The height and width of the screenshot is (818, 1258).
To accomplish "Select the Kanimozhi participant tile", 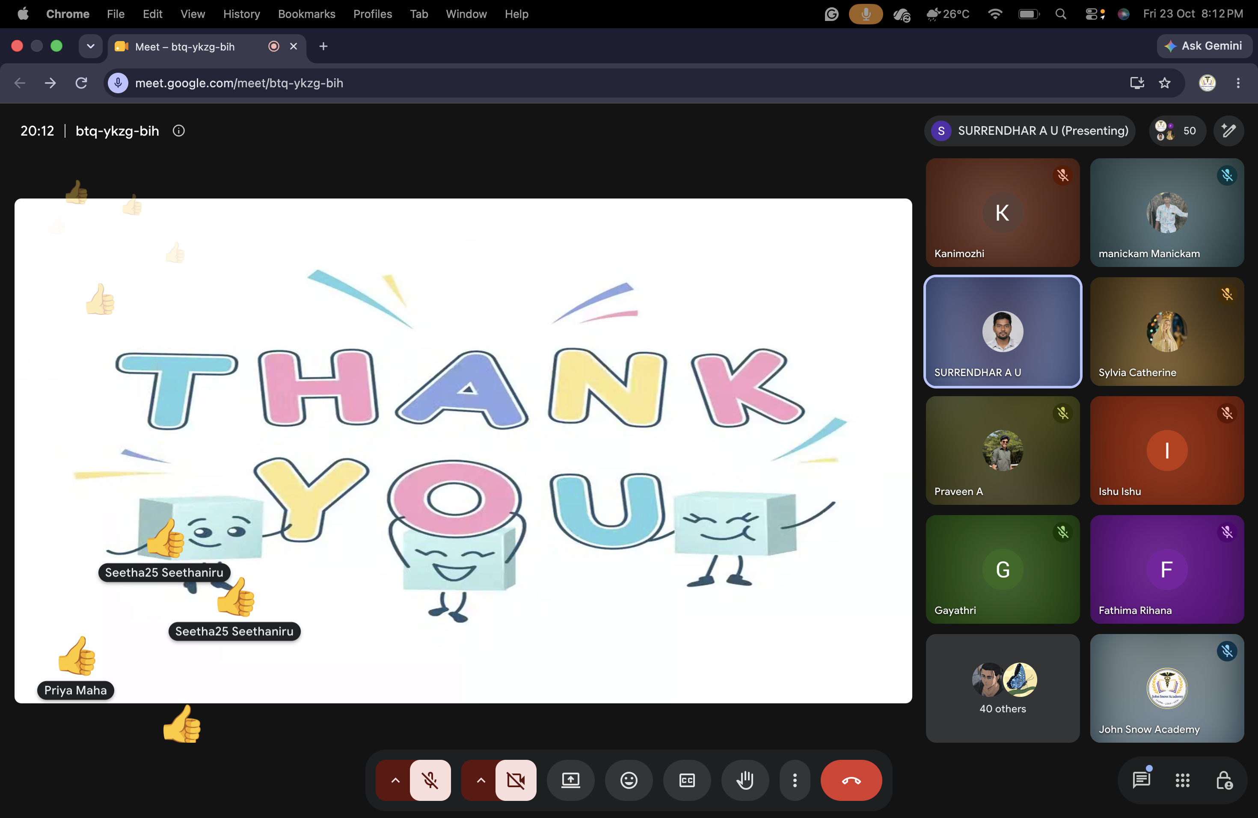I will click(x=1002, y=213).
